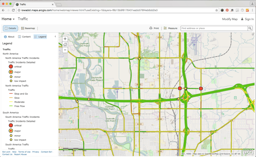Open the Measure tool
This screenshot has width=256, height=157.
[171, 28]
